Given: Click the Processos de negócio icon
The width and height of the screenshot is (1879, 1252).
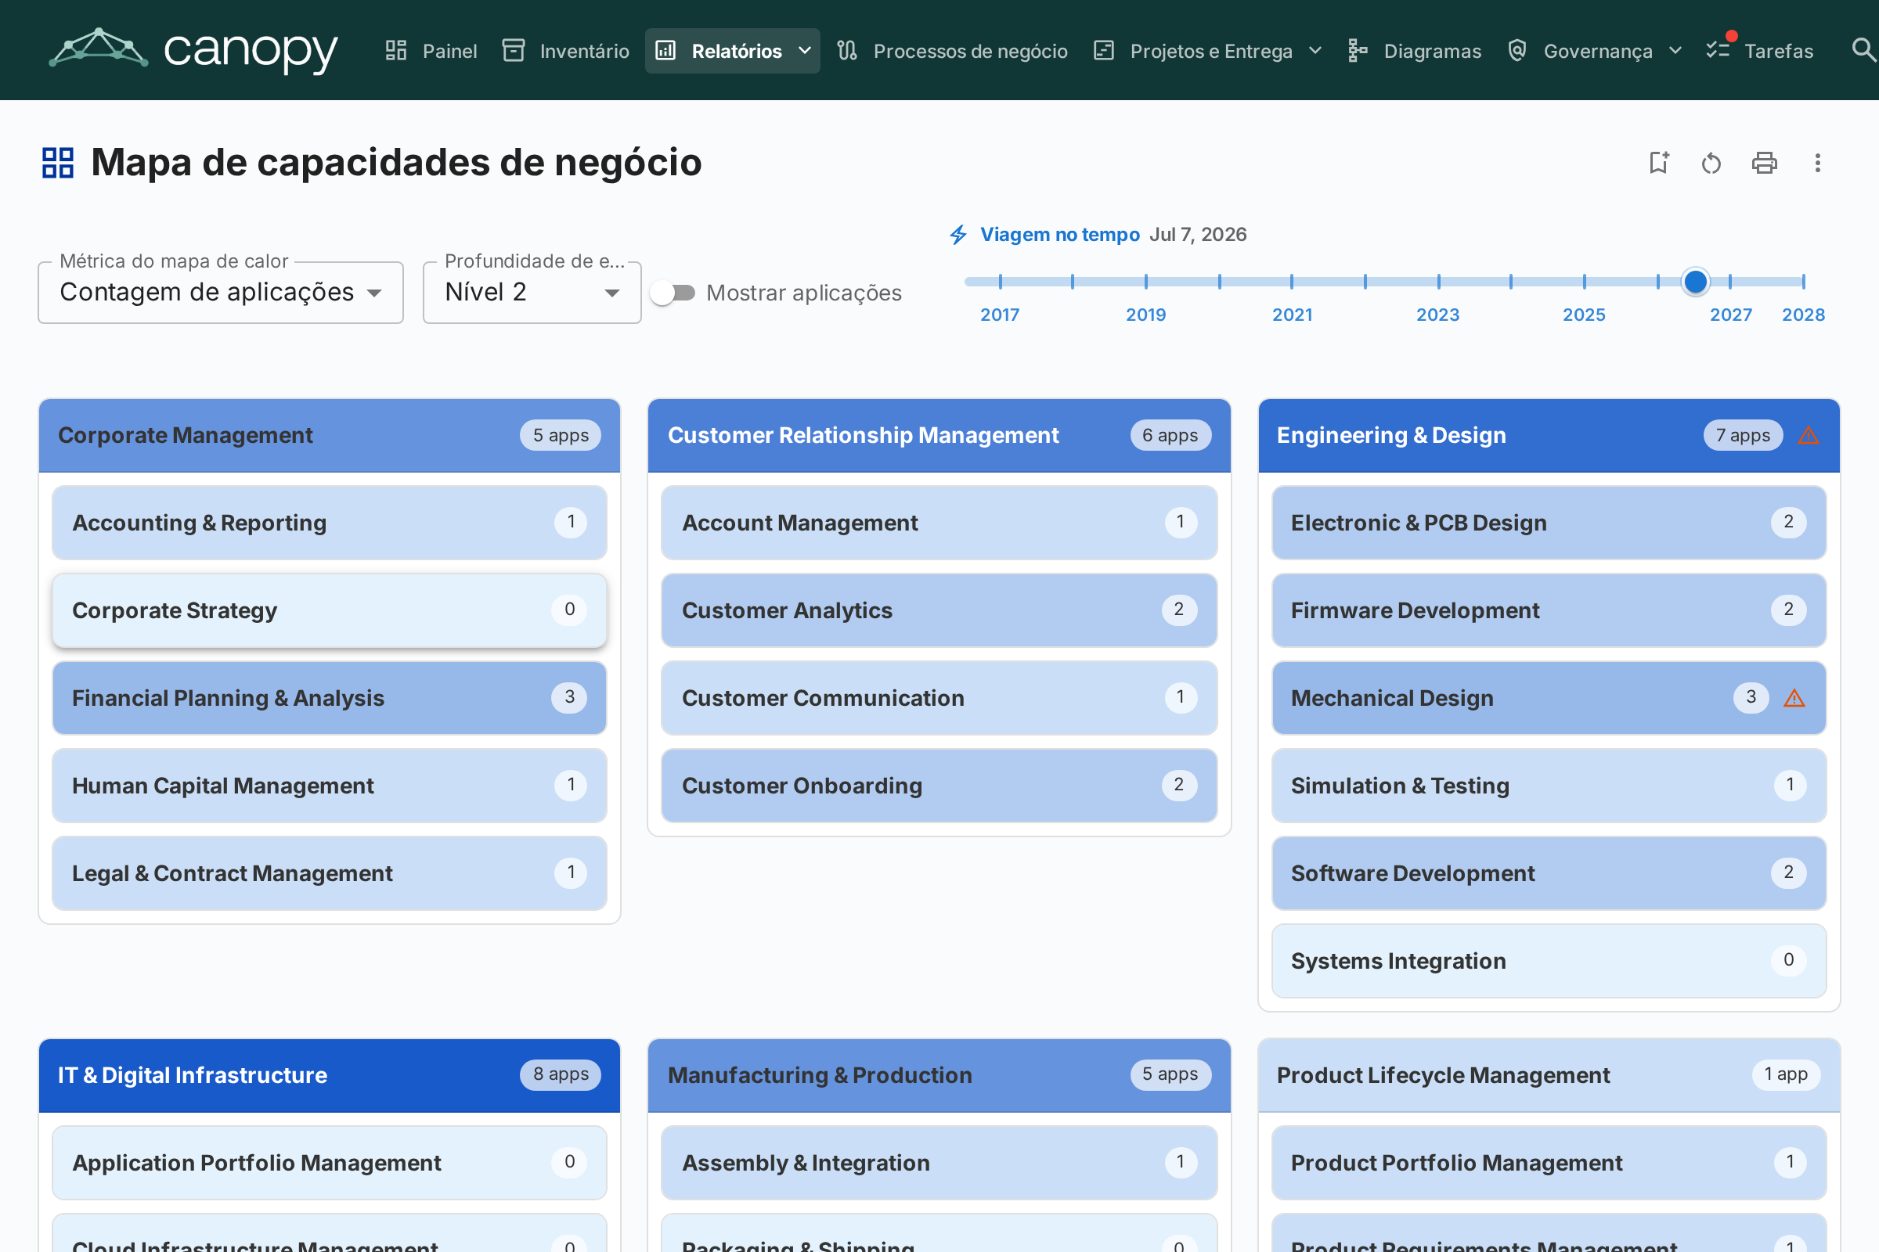Looking at the screenshot, I should click(847, 51).
